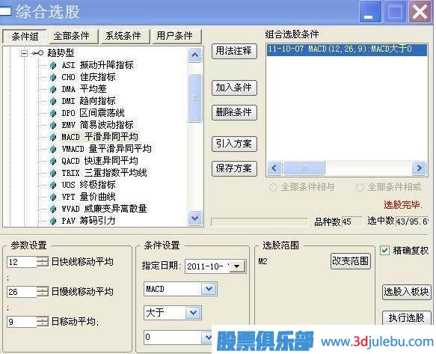Image resolution: width=436 pixels, height=354 pixels.
Task: Click the horizontal scrollbar thumb in conditions list
Action: tap(304, 168)
